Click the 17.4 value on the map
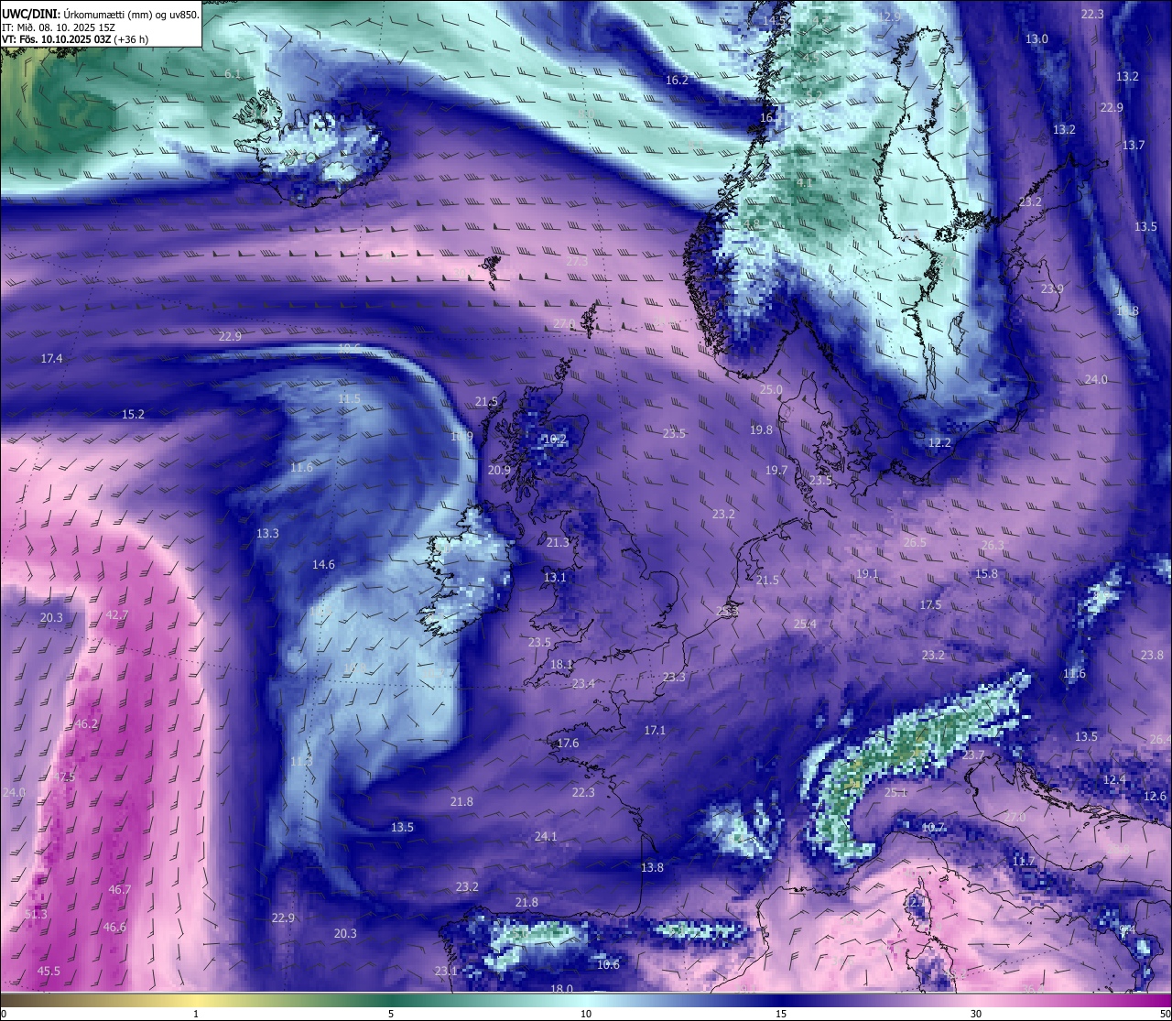Screen dimensions: 1172x1021 tap(52, 358)
